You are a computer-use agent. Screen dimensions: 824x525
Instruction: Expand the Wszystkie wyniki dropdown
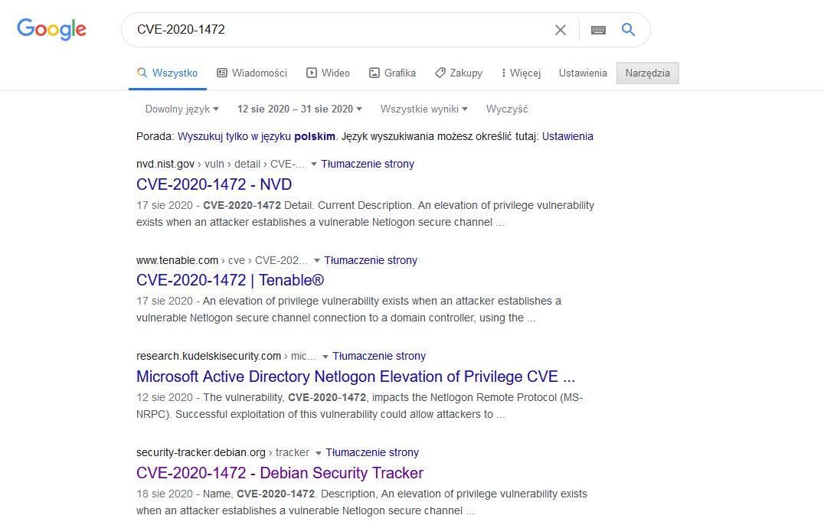click(423, 109)
